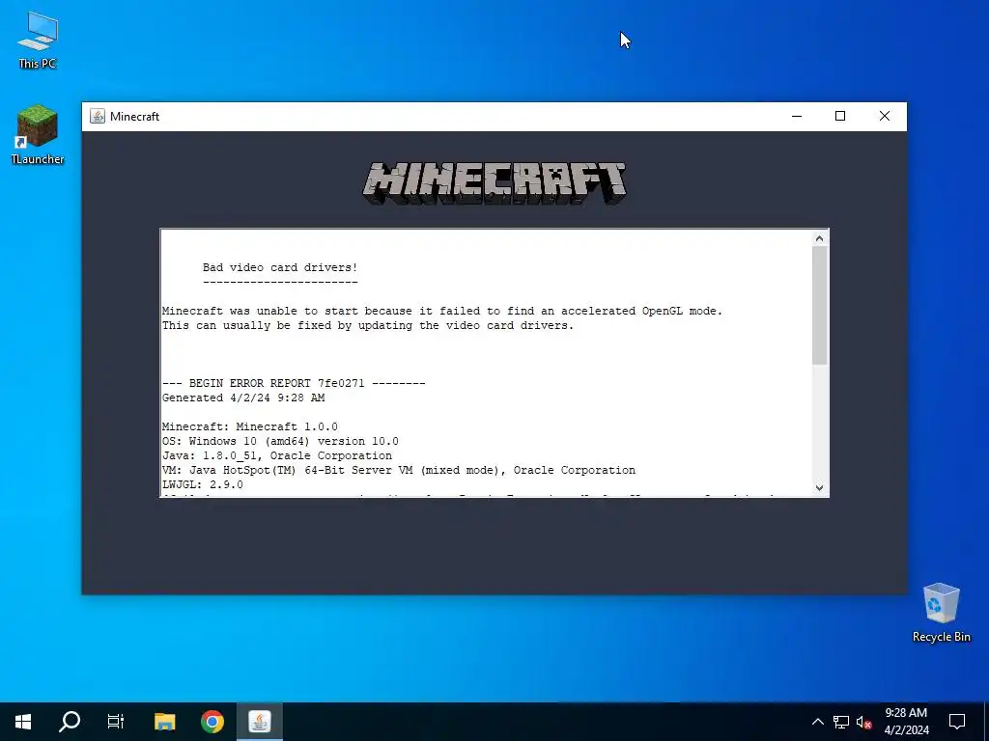Viewport: 989px width, 741px height.
Task: Open Task View on the taskbar
Action: [x=116, y=722]
